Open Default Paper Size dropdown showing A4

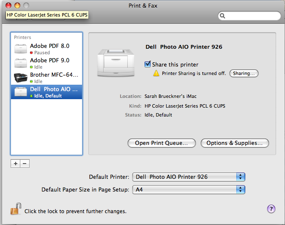[x=189, y=190]
